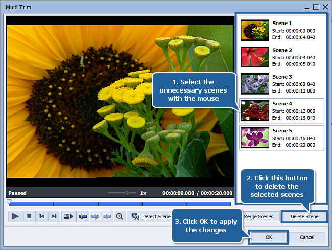
Task: Open timeline zoom with the magnifier
Action: pyautogui.click(x=120, y=216)
